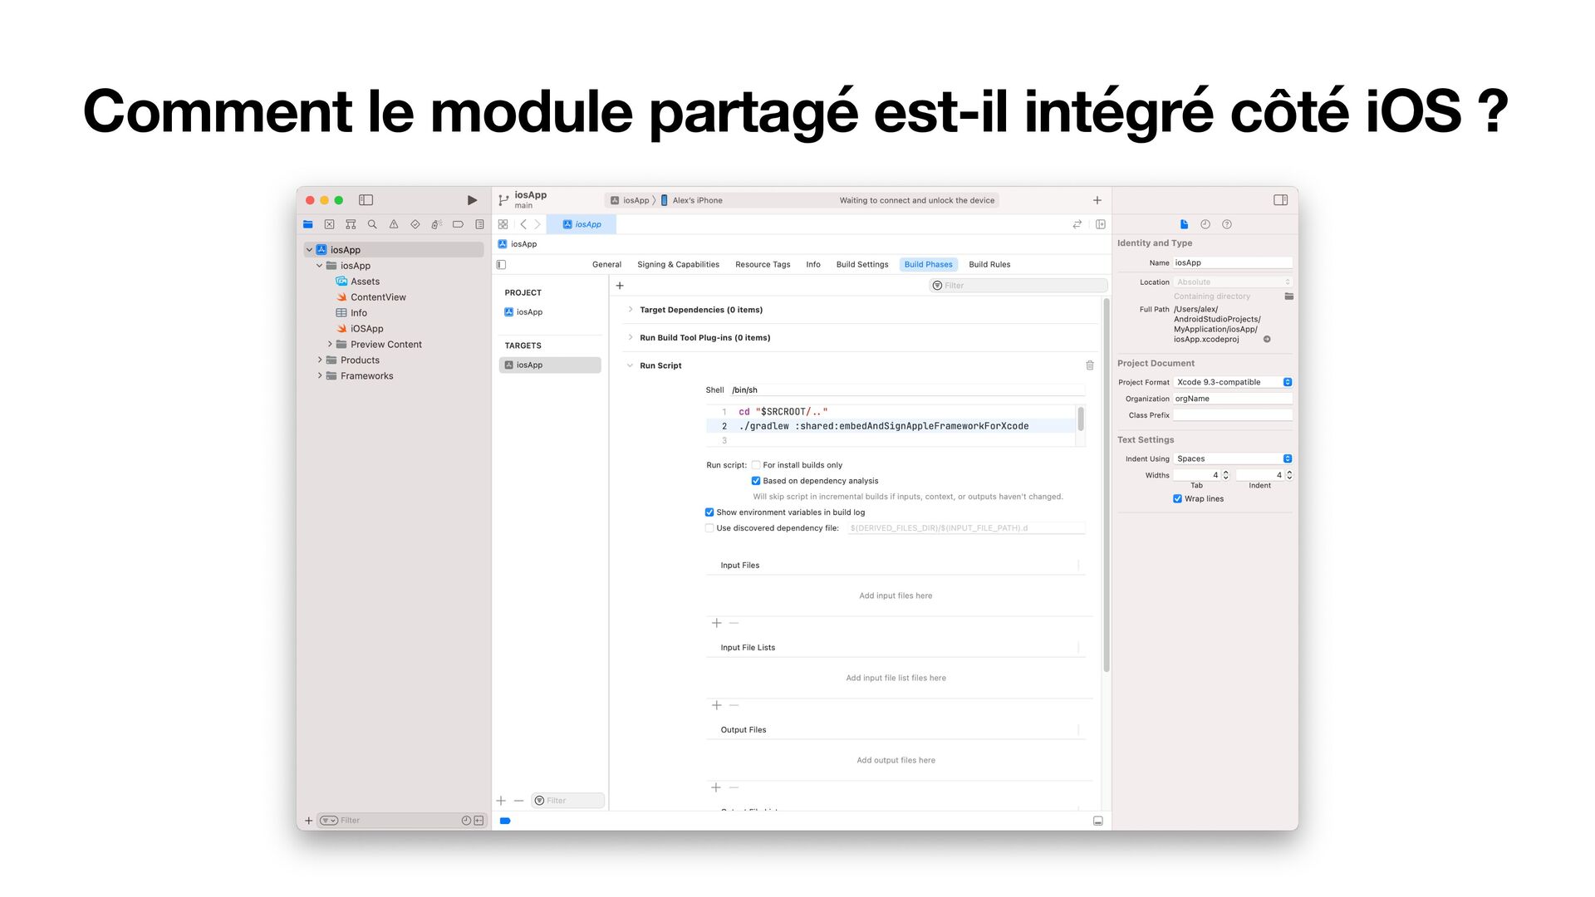Image resolution: width=1595 pixels, height=897 pixels.
Task: Click the Organization field
Action: 1233,399
